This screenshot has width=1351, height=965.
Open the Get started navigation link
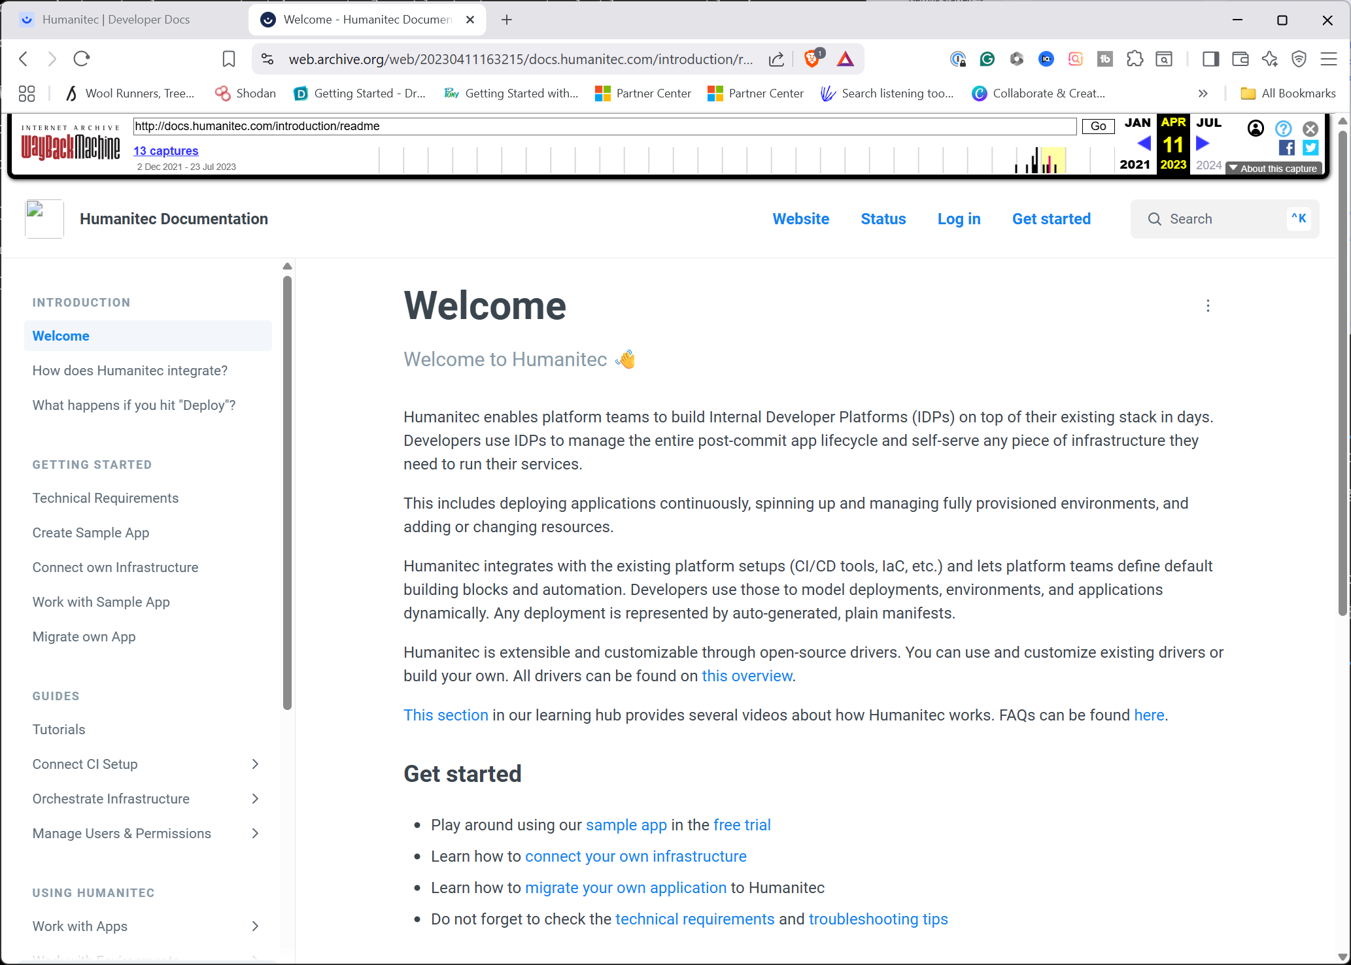[x=1051, y=219]
